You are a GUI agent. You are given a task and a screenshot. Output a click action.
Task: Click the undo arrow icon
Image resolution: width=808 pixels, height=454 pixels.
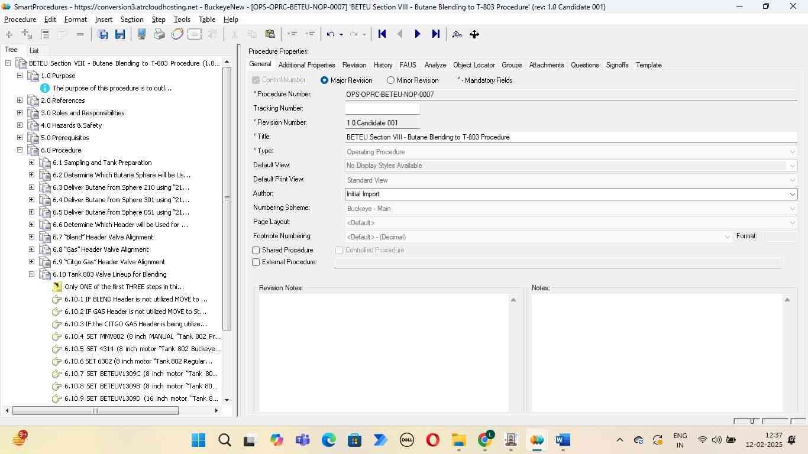[331, 34]
